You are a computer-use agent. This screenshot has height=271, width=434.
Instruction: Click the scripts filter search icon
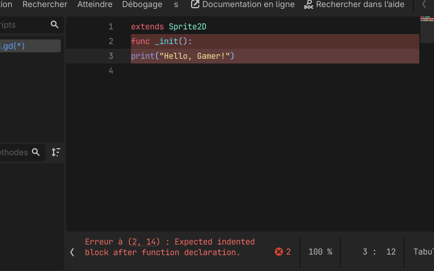[54, 25]
